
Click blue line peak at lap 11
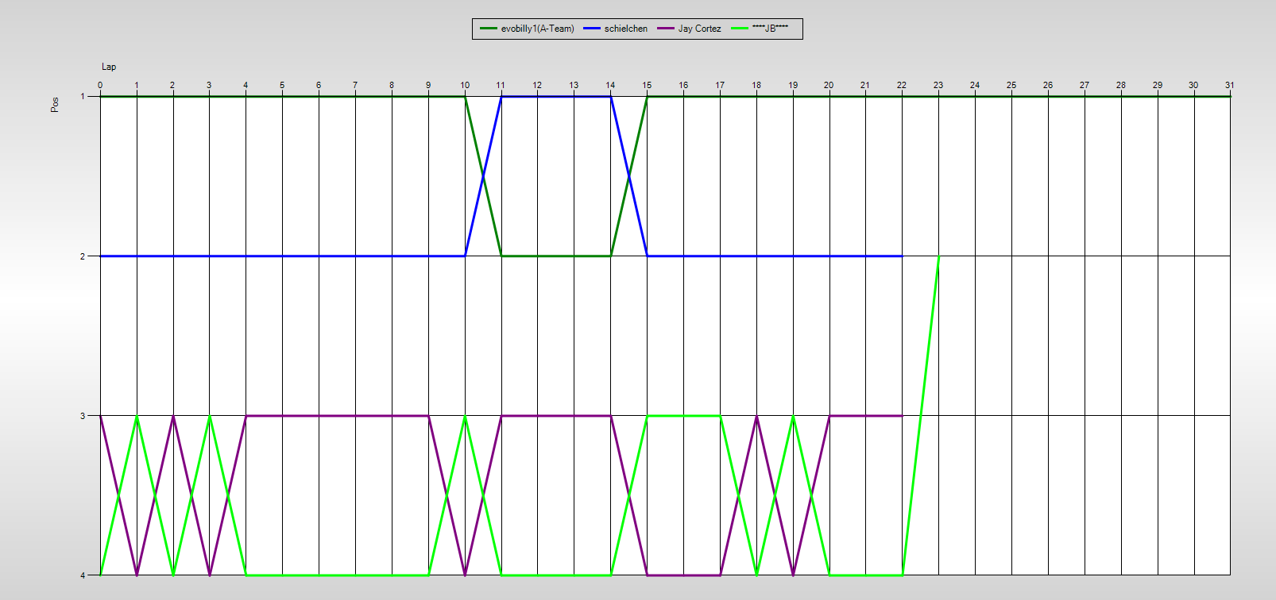pyautogui.click(x=501, y=97)
